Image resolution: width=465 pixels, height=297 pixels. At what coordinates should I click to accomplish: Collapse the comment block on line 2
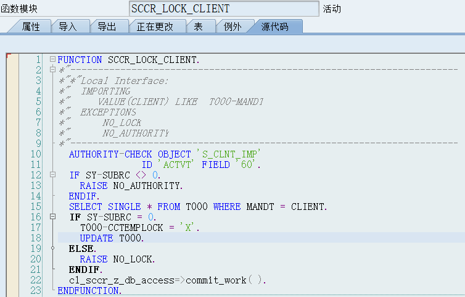(52, 70)
